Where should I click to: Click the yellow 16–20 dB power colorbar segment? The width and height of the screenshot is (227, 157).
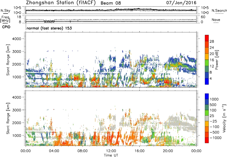click(207, 57)
